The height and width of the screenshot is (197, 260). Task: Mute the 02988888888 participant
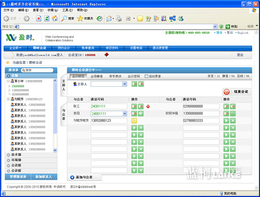coord(233,107)
